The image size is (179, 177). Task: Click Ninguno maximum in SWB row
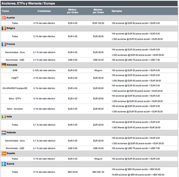(x=98, y=70)
